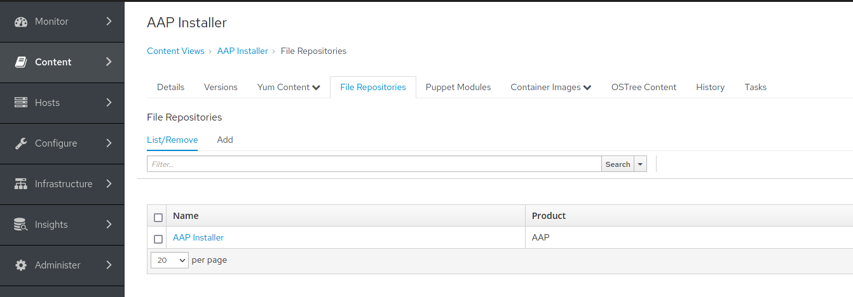Focus the Filter text field
The height and width of the screenshot is (297, 853).
point(374,164)
